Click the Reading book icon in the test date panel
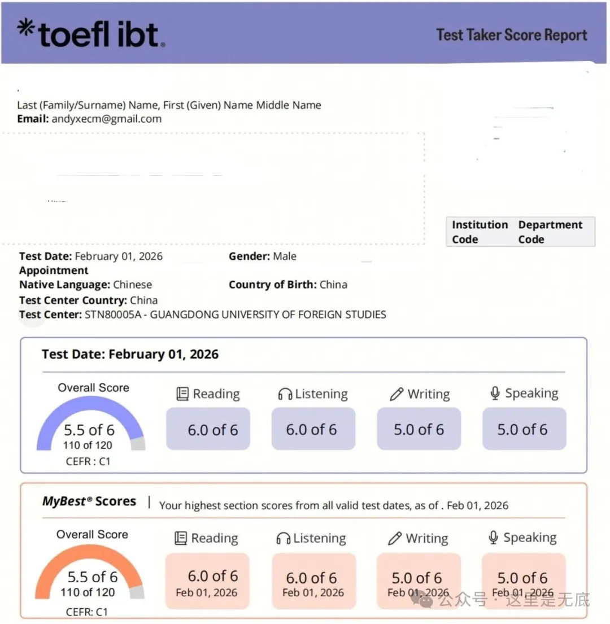610x624 pixels. (182, 394)
